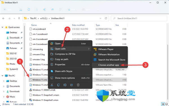The image size is (169, 106).
Task: Focus the Search VmWare Win11 field
Action: (x=139, y=18)
